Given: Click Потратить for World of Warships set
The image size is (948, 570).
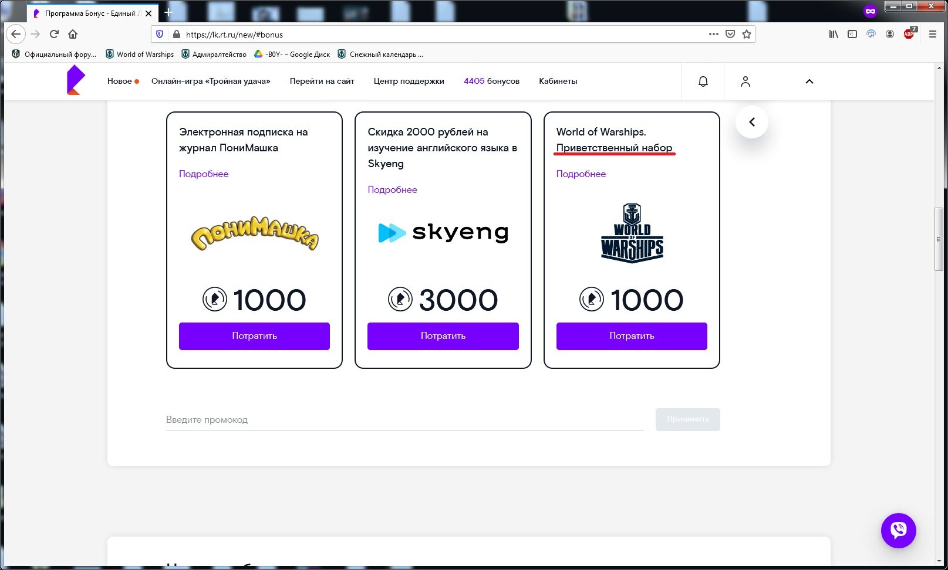Looking at the screenshot, I should tap(632, 336).
